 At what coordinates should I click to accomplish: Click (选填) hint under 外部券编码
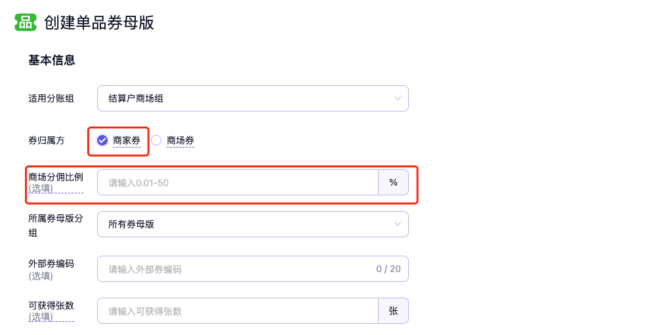pos(41,276)
